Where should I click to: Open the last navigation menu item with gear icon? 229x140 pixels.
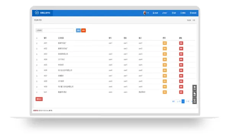pyautogui.click(x=193, y=13)
